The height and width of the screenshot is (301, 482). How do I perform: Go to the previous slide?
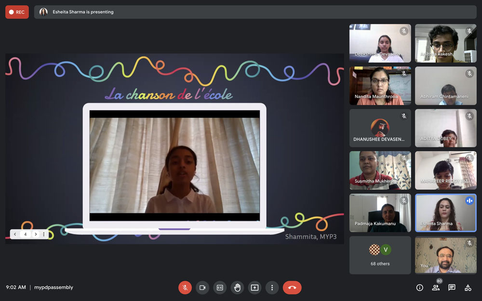pos(15,234)
